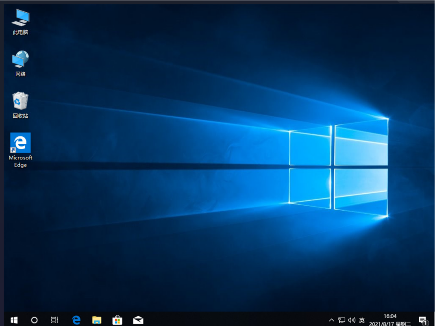Select the 网络 desktop icon
Viewport: 435px width, 326px height.
[20, 63]
